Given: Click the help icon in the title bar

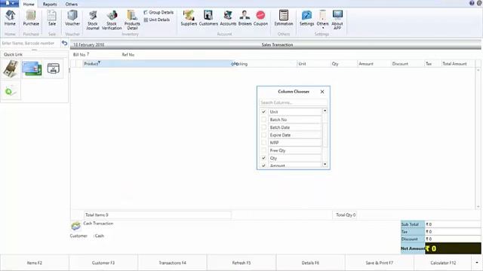Looking at the screenshot, I should pyautogui.click(x=472, y=3).
